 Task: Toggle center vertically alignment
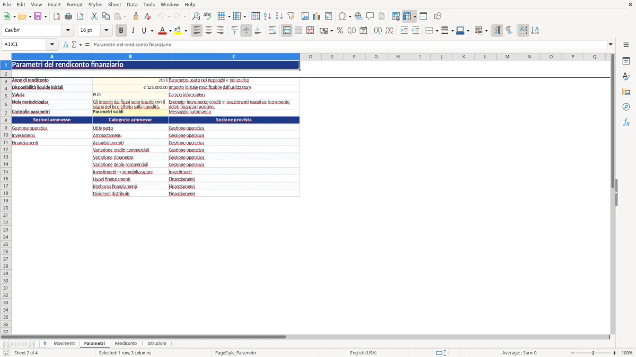pos(246,31)
